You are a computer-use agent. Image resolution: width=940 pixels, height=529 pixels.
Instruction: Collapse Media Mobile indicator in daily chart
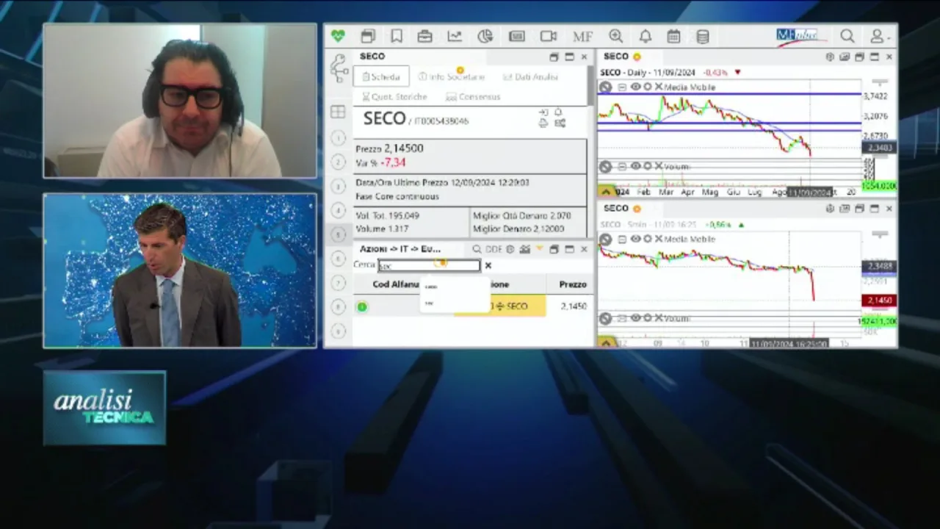click(622, 87)
